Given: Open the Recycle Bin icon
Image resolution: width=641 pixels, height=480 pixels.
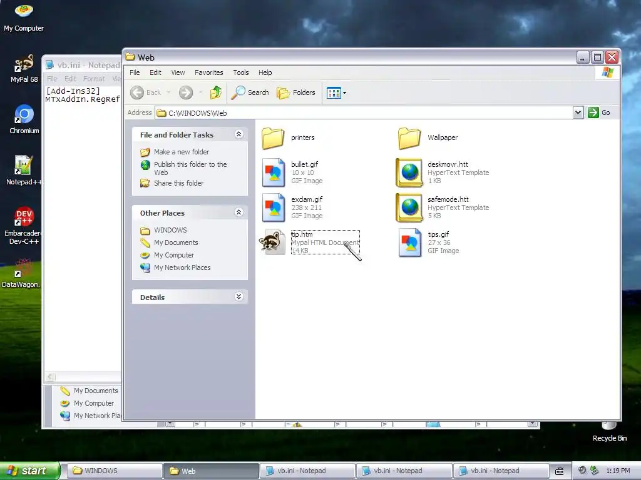Looking at the screenshot, I should click(x=609, y=432).
